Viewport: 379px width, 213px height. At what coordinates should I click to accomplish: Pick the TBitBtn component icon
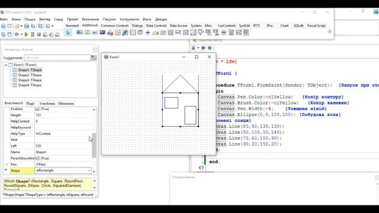(x=79, y=33)
